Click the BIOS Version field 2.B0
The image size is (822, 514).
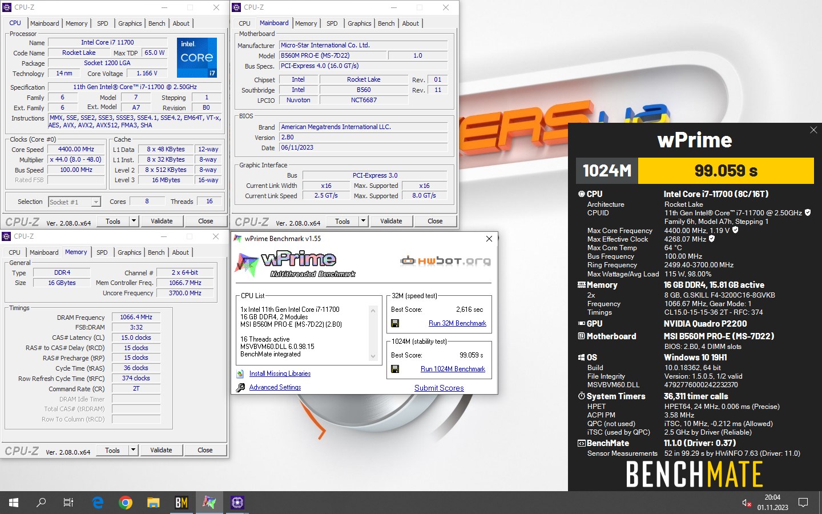(x=364, y=137)
